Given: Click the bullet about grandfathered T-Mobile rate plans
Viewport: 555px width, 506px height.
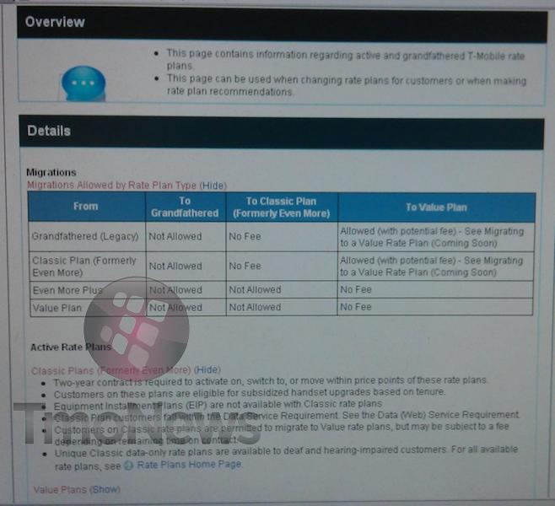Looking at the screenshot, I should pyautogui.click(x=345, y=60).
